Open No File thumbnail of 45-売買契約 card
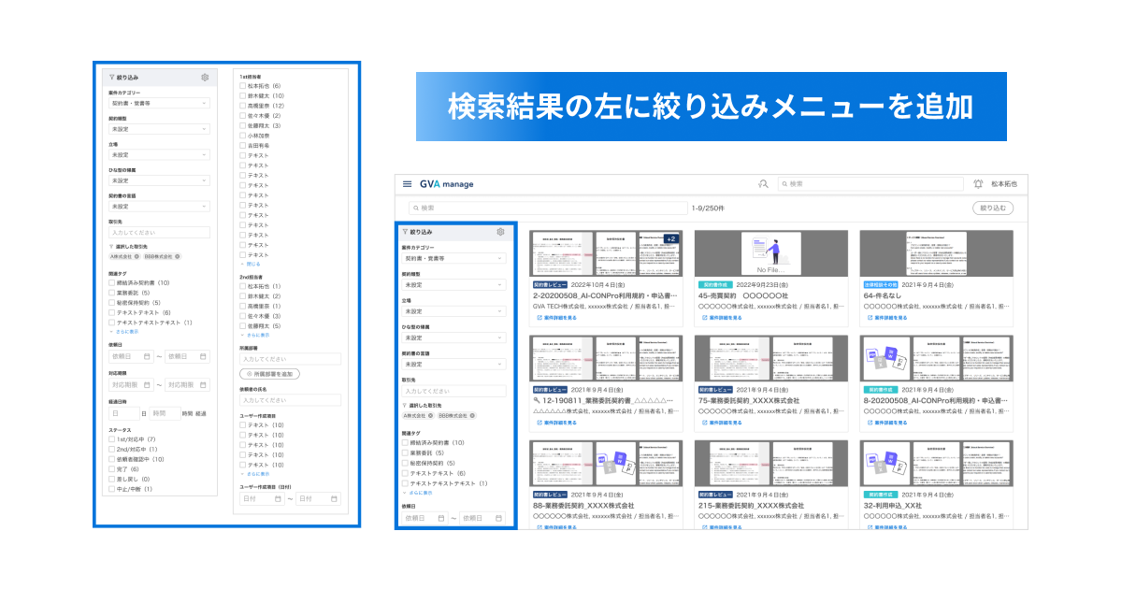 (772, 253)
